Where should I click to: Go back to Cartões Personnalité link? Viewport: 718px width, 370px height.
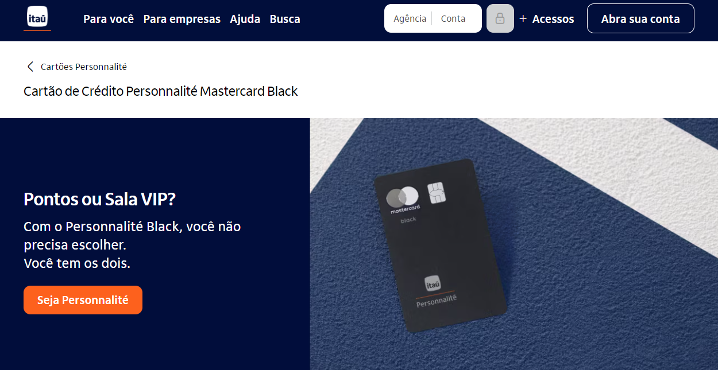pyautogui.click(x=84, y=67)
